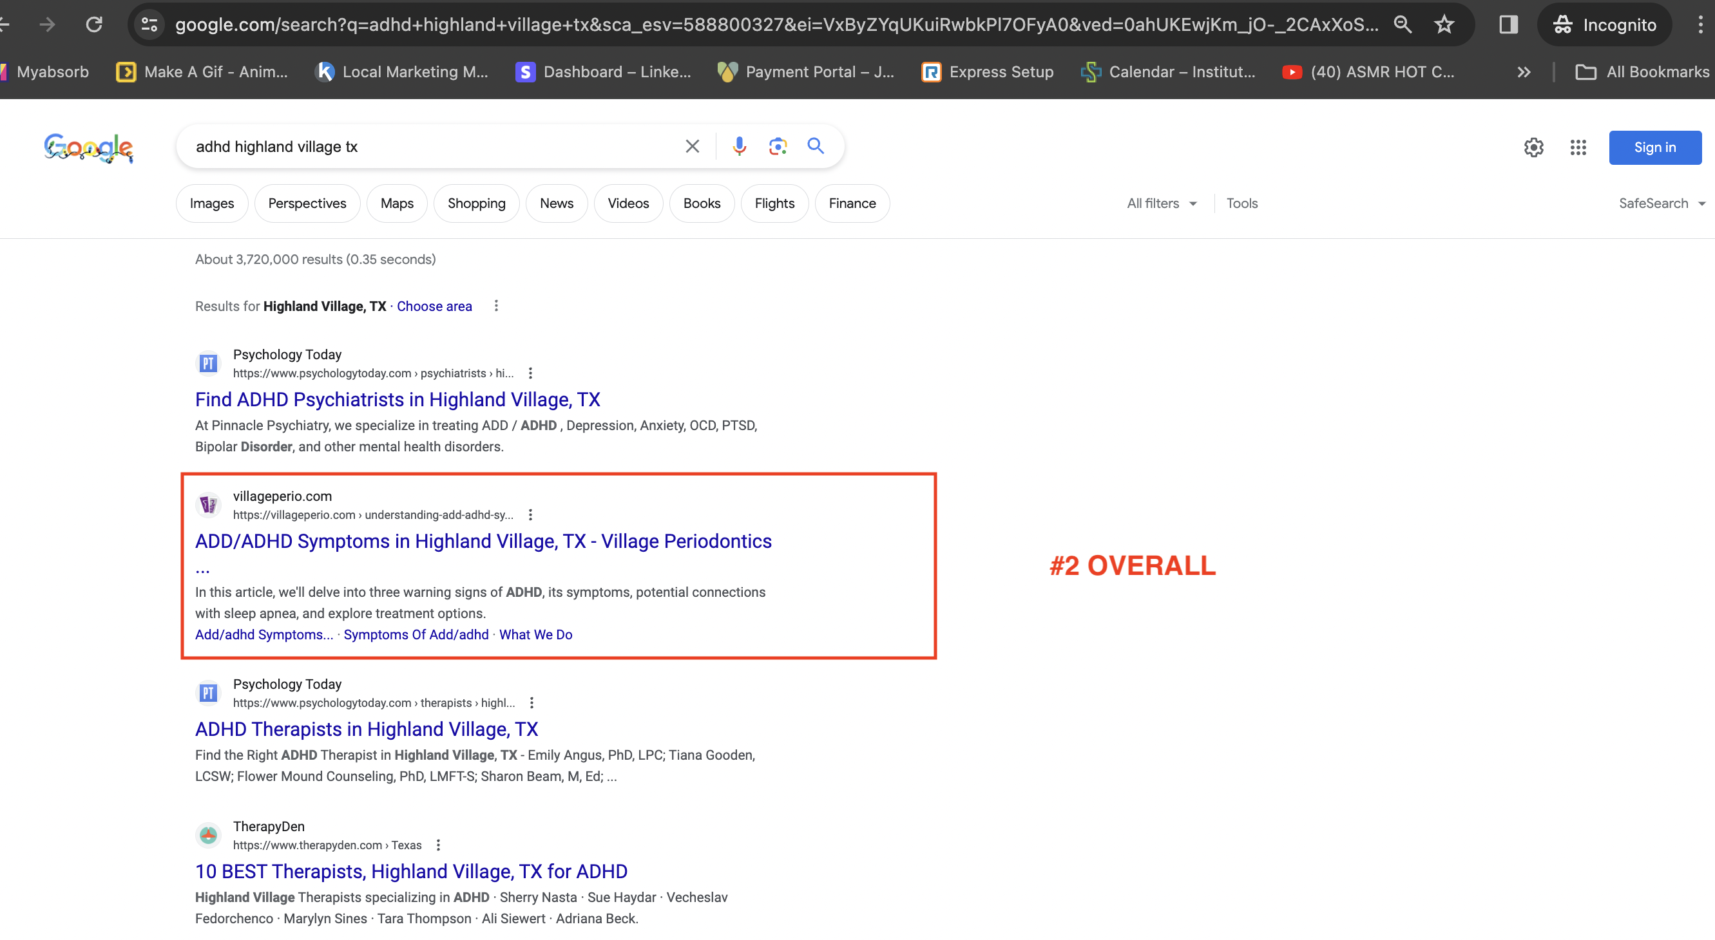The image size is (1715, 940).
Task: Open location options three-dot menu
Action: coord(496,306)
